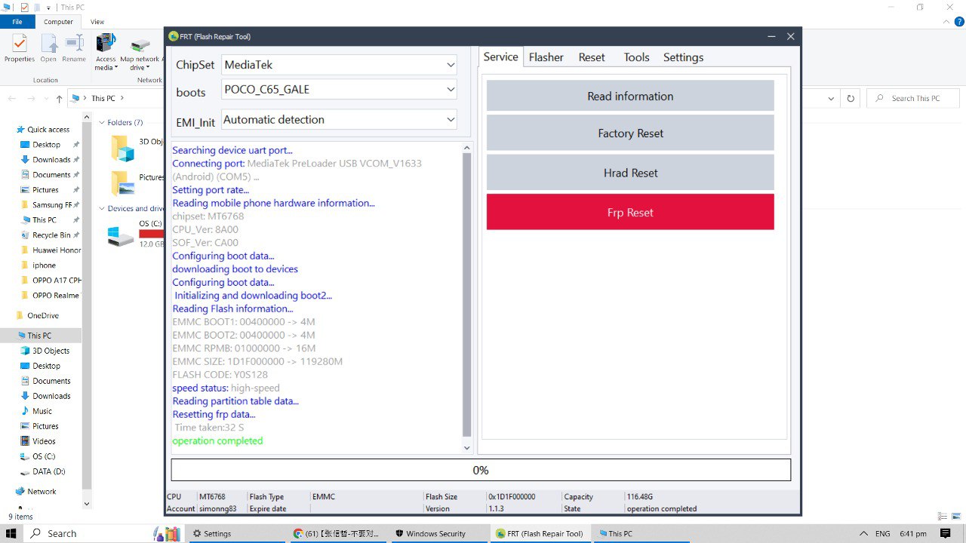
Task: Click the simonng83 account value
Action: pyautogui.click(x=217, y=508)
